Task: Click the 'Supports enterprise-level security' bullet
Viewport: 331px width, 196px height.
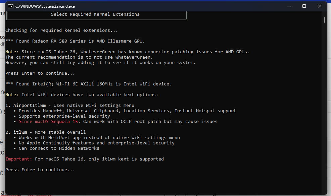Action: click(x=64, y=116)
